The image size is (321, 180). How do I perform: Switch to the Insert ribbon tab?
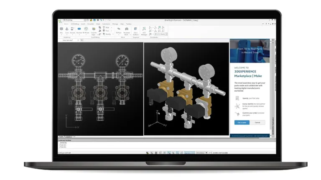tap(83, 24)
